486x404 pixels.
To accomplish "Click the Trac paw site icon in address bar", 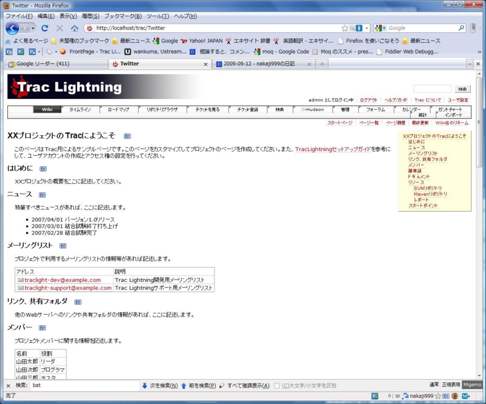I will point(89,28).
